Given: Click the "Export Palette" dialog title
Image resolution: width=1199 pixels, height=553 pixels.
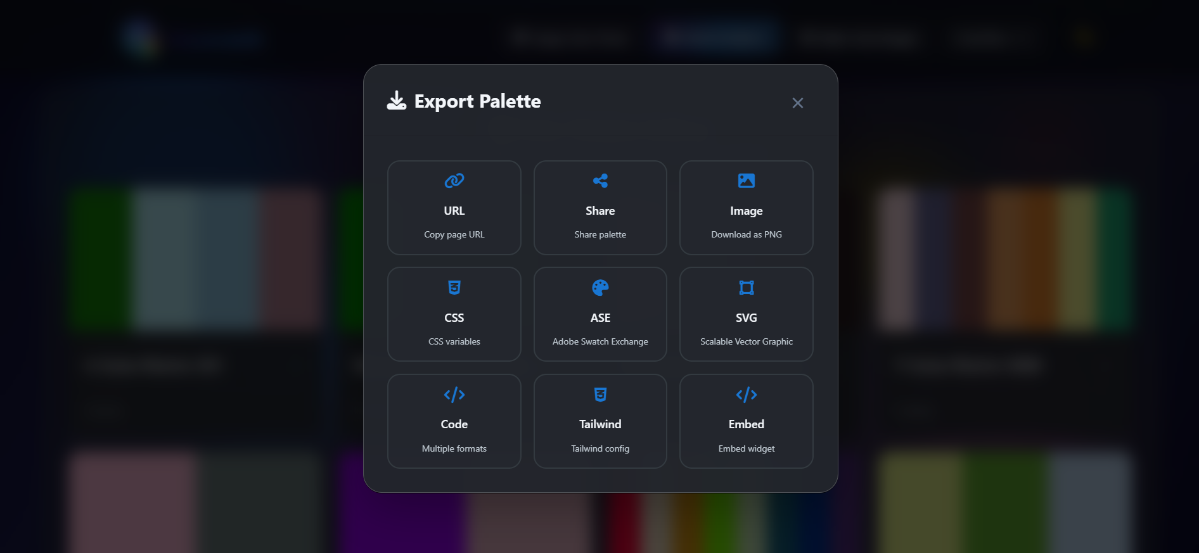Looking at the screenshot, I should tap(477, 101).
